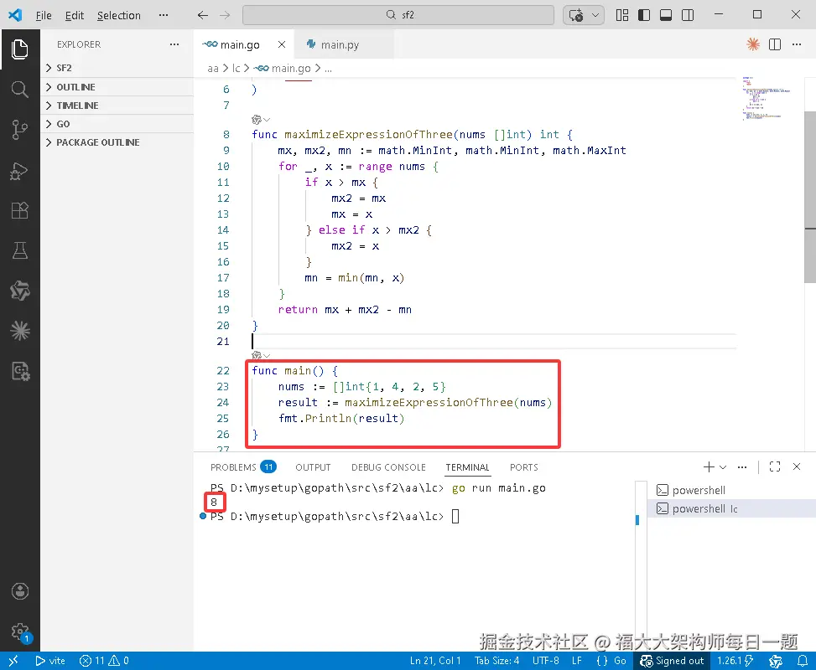Change the LF end of line sequence

[577, 661]
